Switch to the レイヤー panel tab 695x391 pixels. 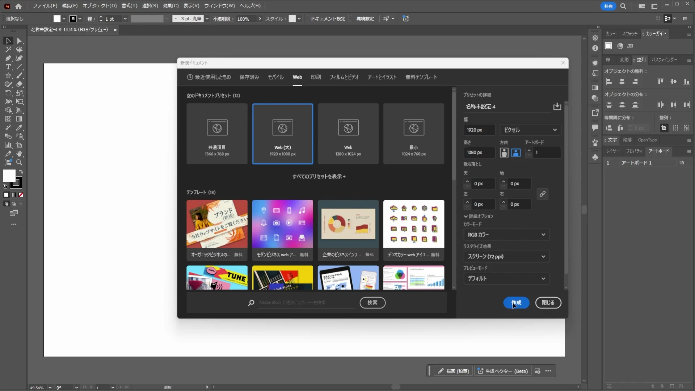[x=613, y=151]
